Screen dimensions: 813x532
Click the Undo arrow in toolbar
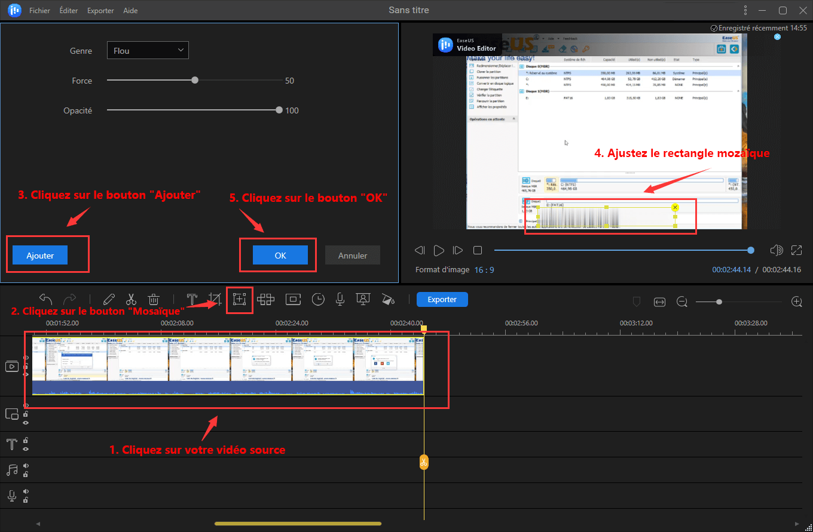pyautogui.click(x=47, y=299)
